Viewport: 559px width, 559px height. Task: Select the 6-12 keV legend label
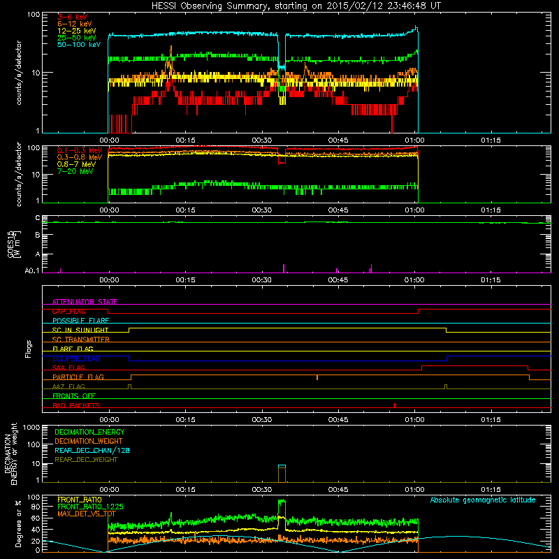coord(75,24)
